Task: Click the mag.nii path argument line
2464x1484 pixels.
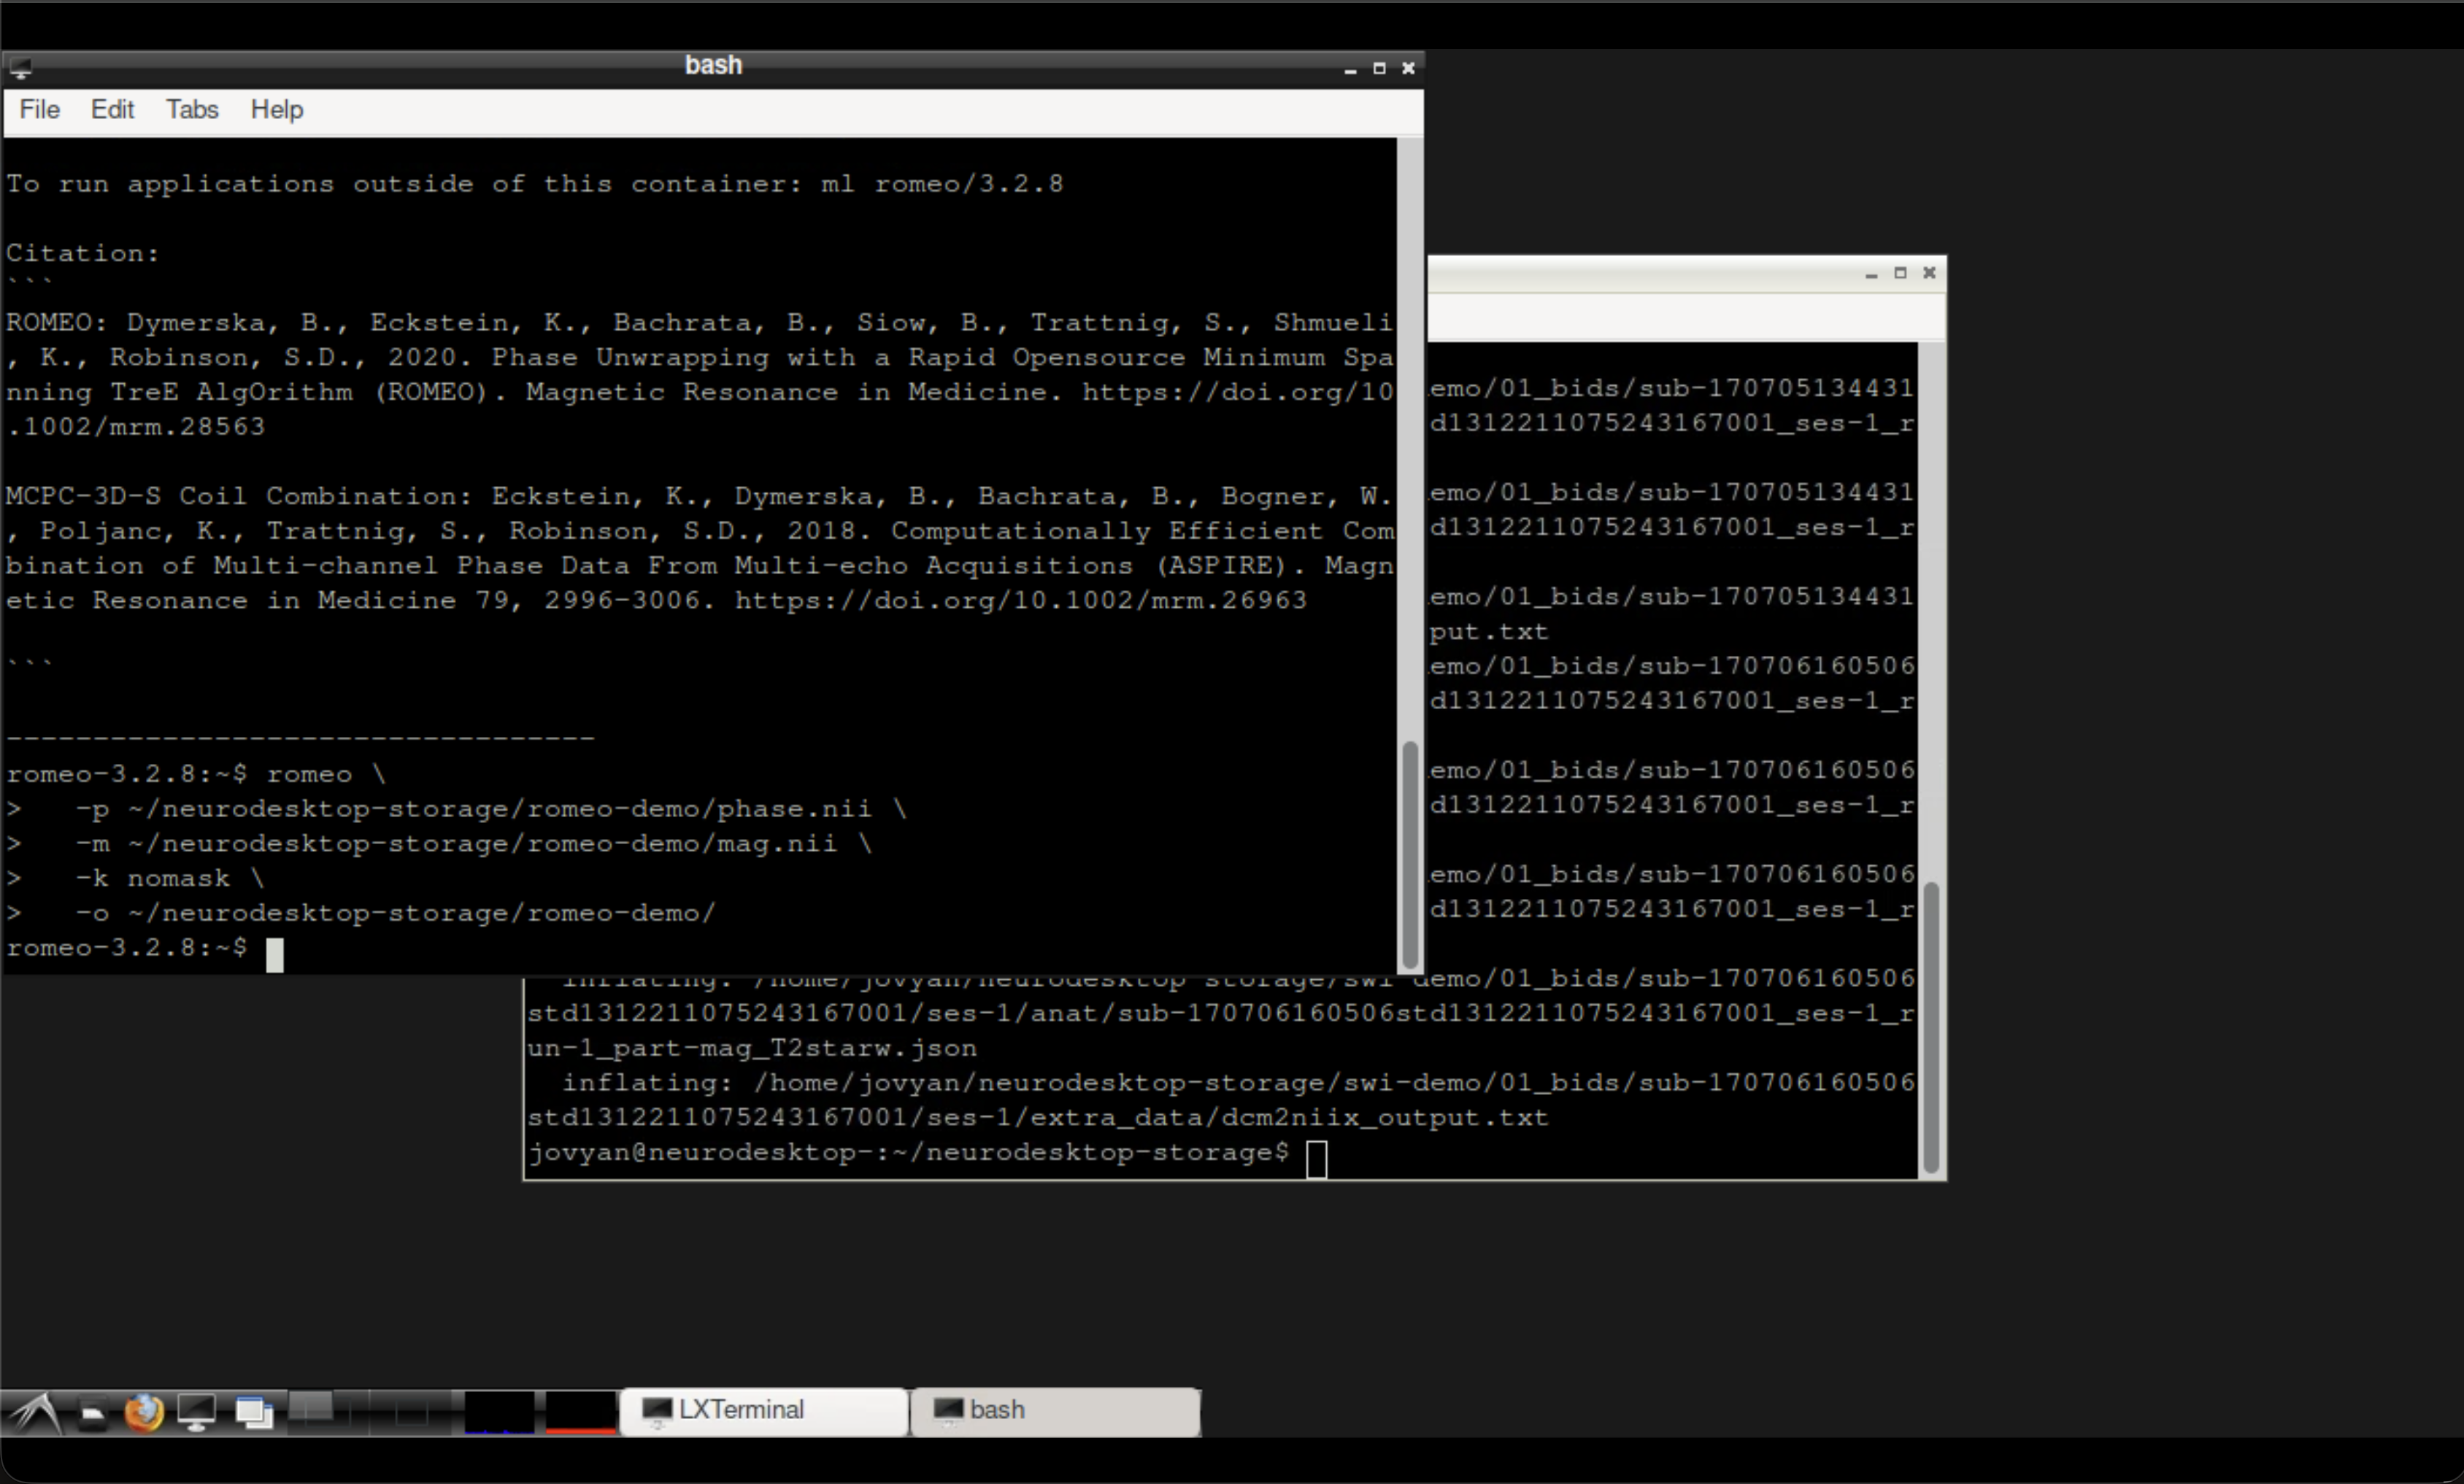Action: pos(440,844)
